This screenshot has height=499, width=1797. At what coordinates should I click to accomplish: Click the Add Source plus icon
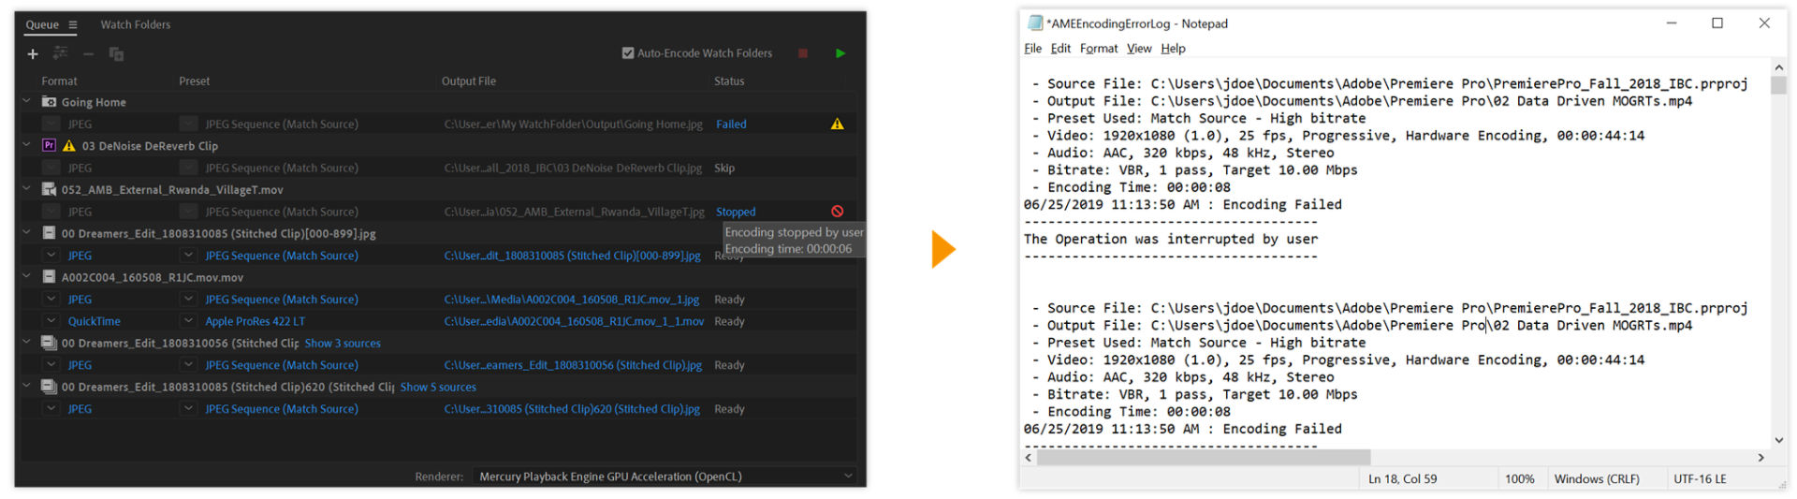pyautogui.click(x=33, y=54)
